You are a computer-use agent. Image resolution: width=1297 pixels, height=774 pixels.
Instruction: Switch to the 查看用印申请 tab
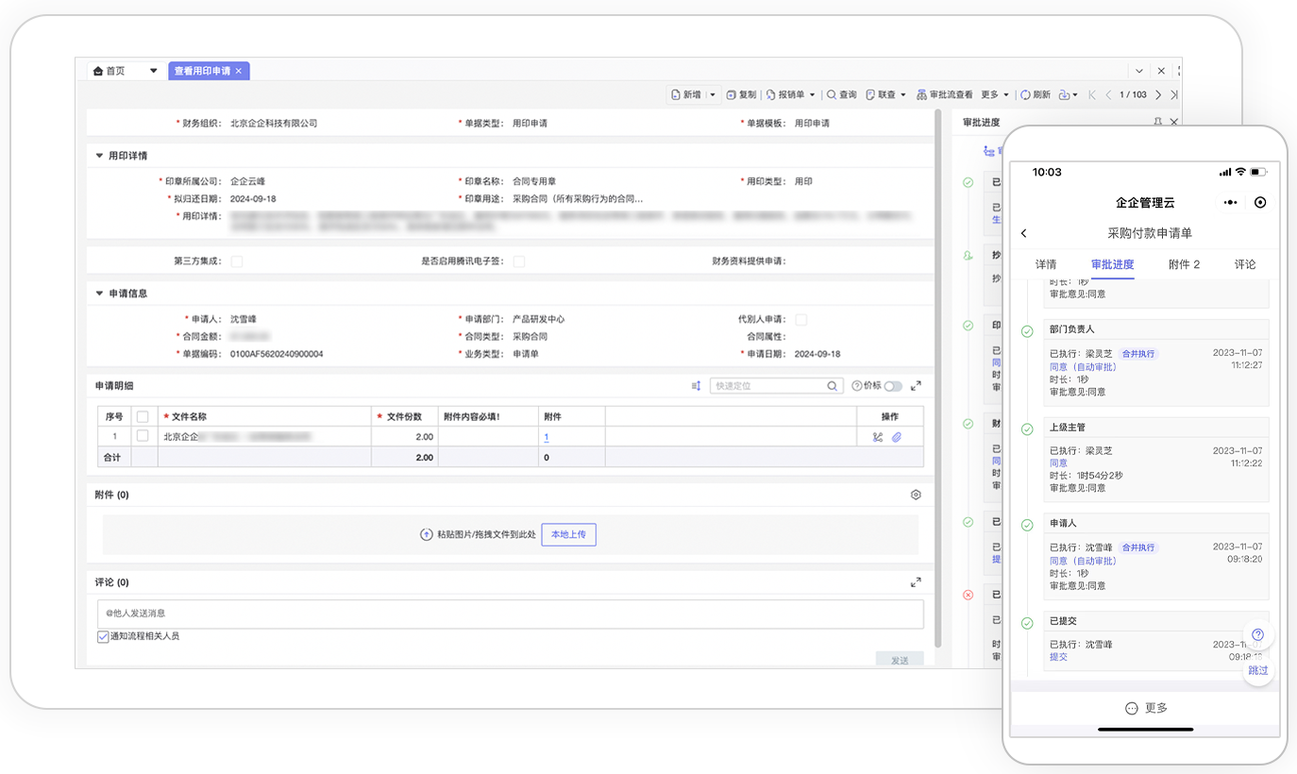(203, 71)
